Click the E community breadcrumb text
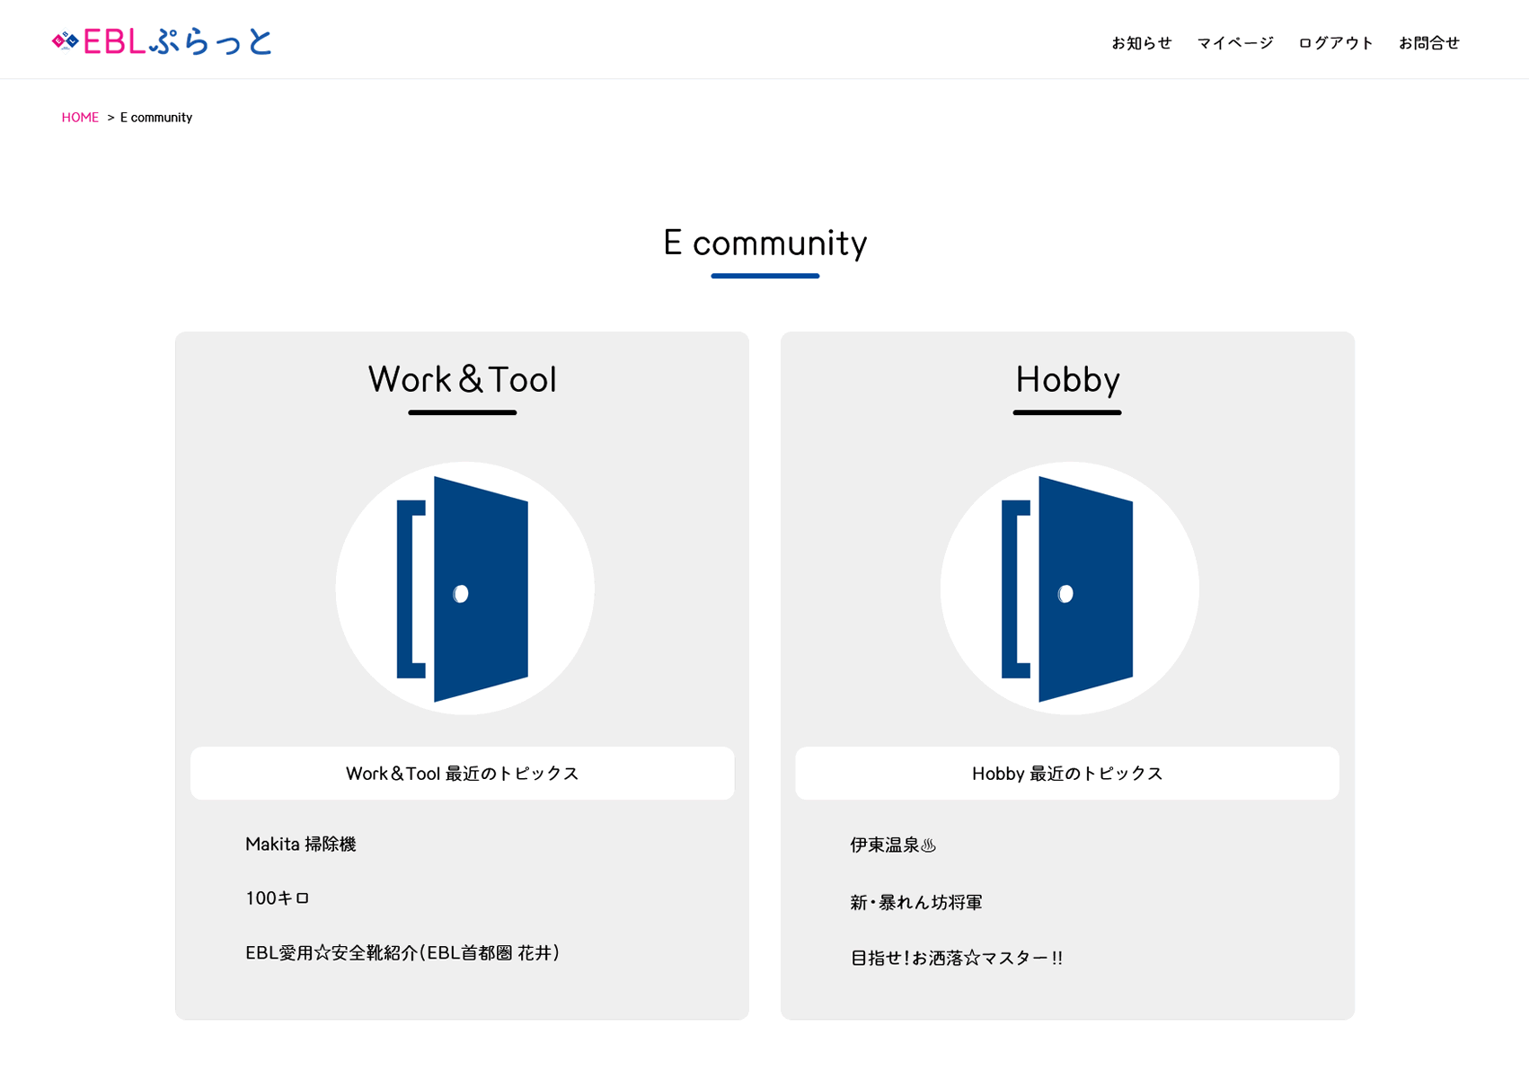Image resolution: width=1529 pixels, height=1071 pixels. [x=156, y=118]
